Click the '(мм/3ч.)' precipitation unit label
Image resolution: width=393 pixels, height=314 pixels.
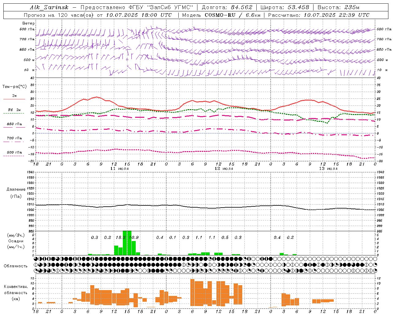(x=16, y=235)
